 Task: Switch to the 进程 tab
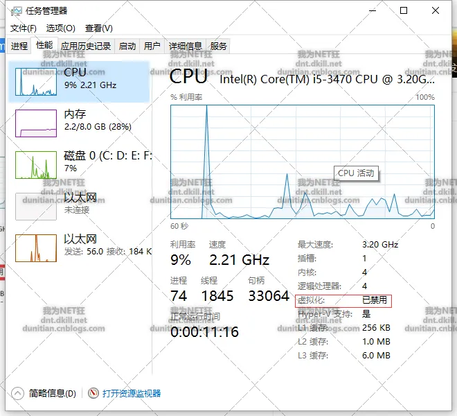click(19, 46)
